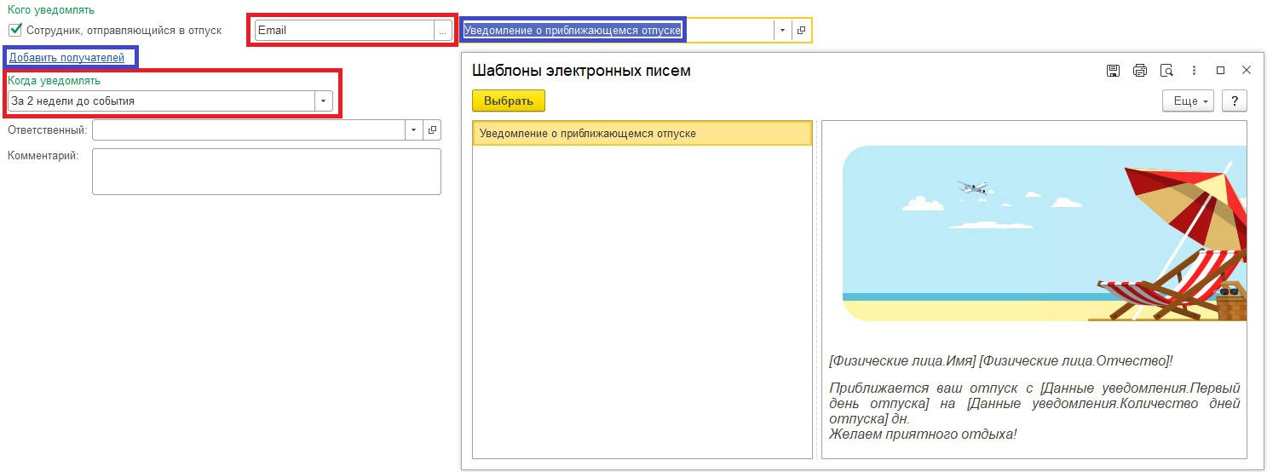This screenshot has width=1267, height=472.
Task: Click the Когда уведомлять heading
Action: click(x=54, y=81)
